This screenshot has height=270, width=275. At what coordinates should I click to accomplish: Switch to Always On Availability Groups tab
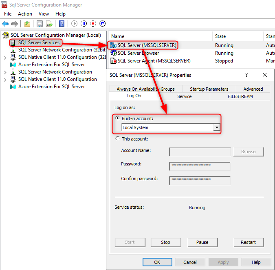[145, 89]
